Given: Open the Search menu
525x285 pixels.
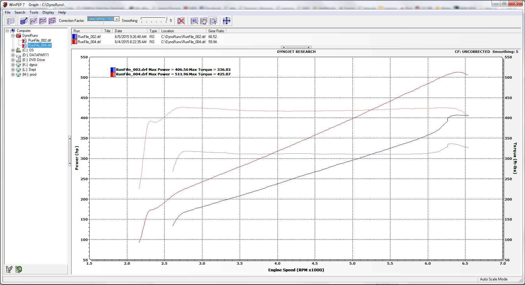Looking at the screenshot, I should point(20,12).
